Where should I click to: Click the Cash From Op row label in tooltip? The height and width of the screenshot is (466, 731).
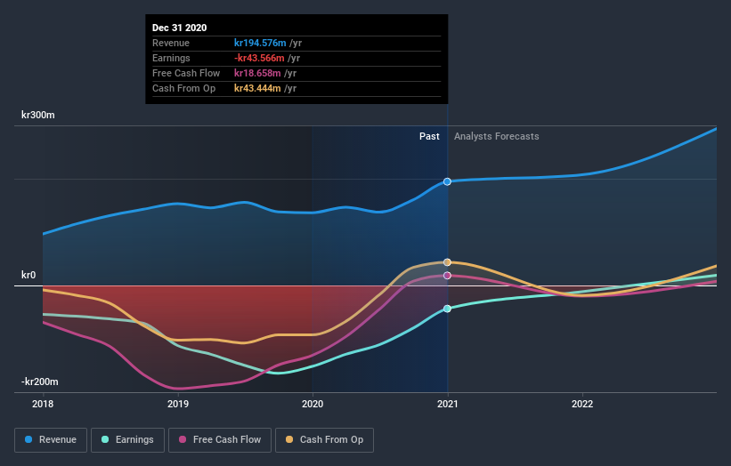(183, 88)
